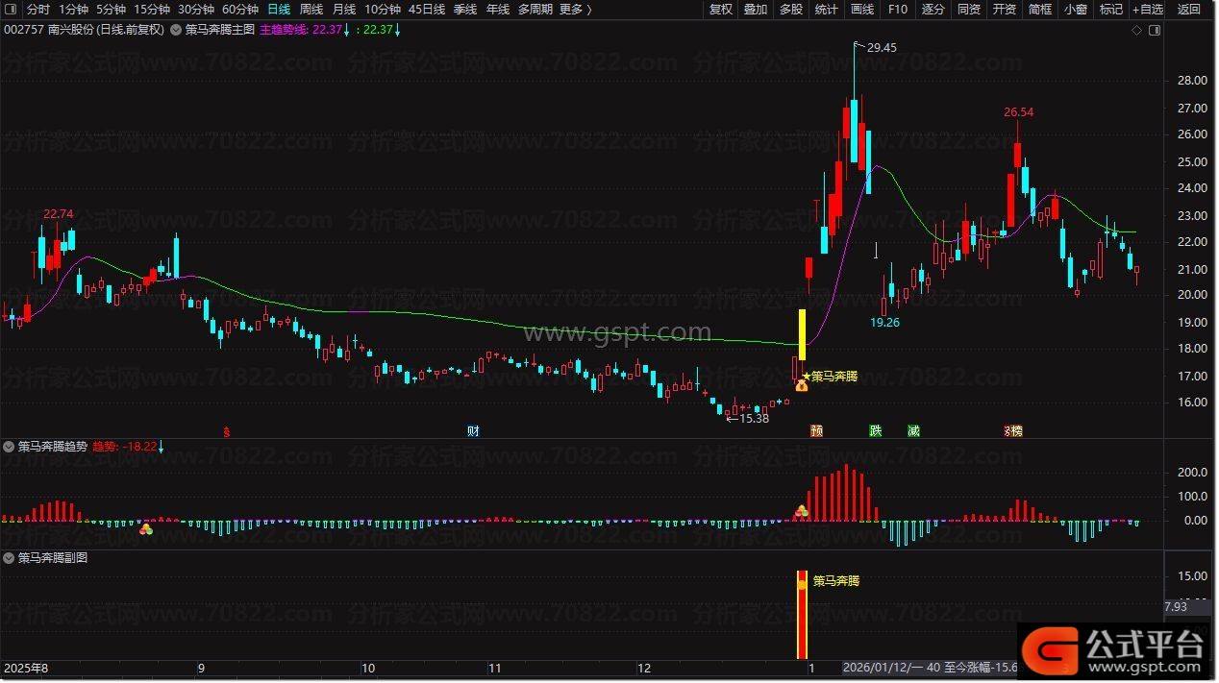Viewport: 1219px width, 683px height.
Task: Click the 画线 drawing tools button
Action: (862, 10)
